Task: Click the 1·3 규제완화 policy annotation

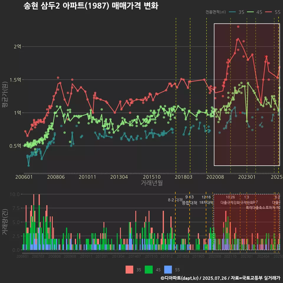Action: 246,200
